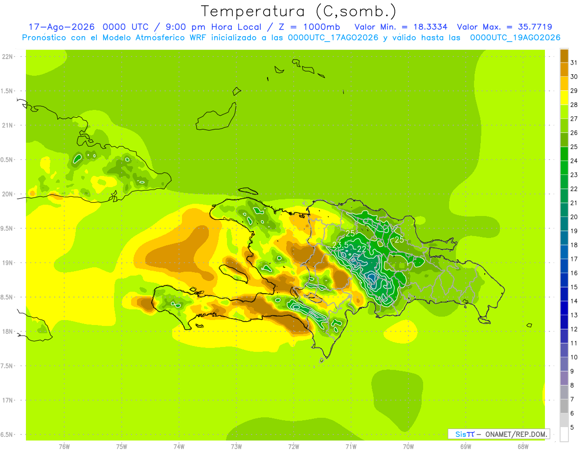Click the '10' value on the color scale
587x453 pixels.
click(574, 357)
